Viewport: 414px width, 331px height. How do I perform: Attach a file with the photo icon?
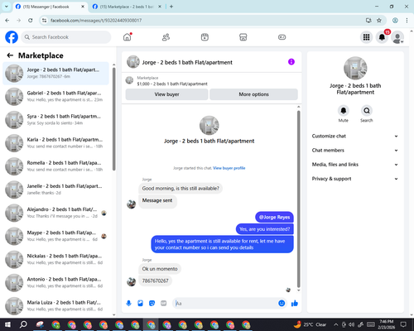[x=140, y=304]
